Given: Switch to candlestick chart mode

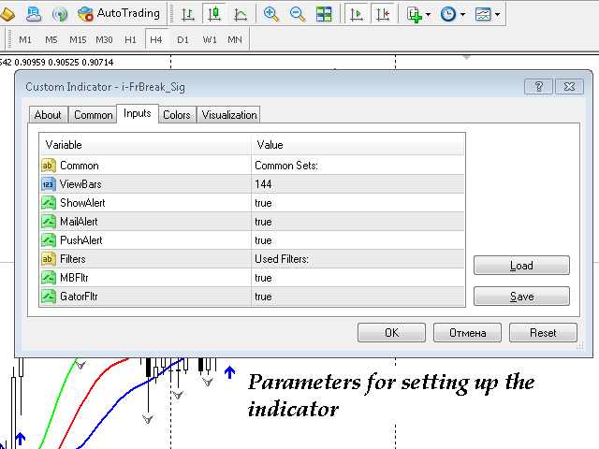Looking at the screenshot, I should pos(214,14).
